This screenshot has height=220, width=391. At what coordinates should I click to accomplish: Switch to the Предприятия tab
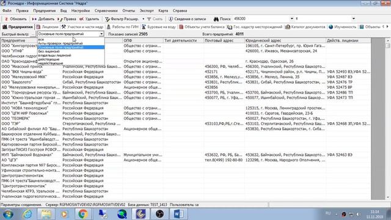point(18,27)
